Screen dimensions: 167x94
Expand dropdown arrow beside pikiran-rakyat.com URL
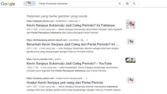[x=87, y=40]
